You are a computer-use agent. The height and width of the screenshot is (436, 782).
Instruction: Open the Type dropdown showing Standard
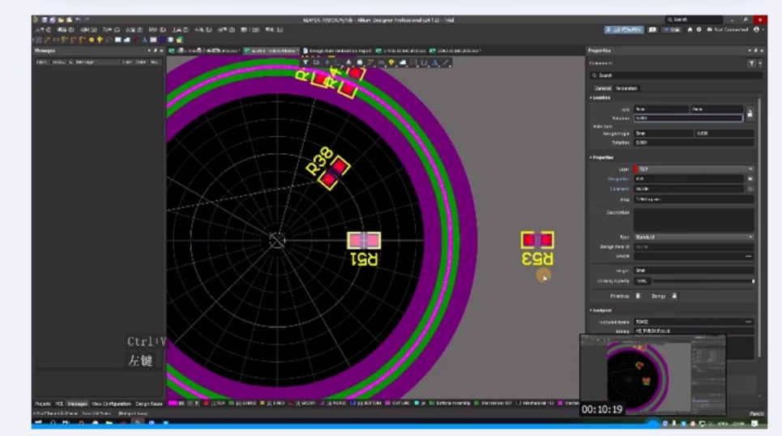coord(693,237)
